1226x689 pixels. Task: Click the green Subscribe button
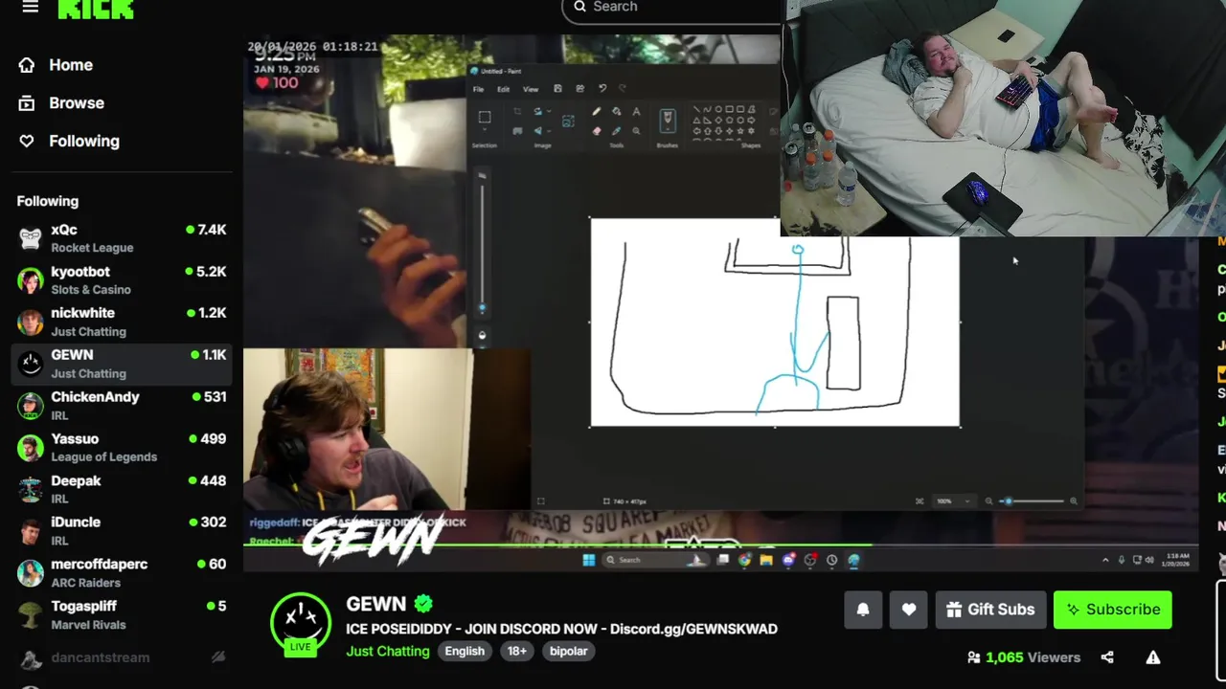point(1113,610)
